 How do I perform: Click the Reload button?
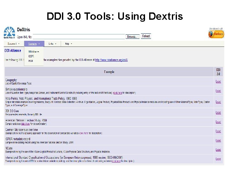pos(146,36)
